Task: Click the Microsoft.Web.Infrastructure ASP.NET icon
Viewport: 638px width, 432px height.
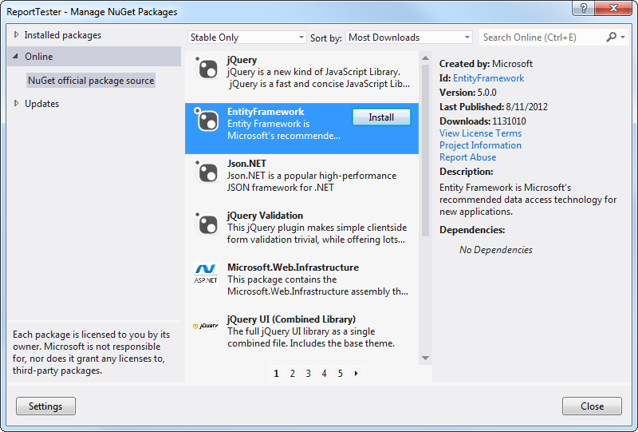Action: coord(206,274)
